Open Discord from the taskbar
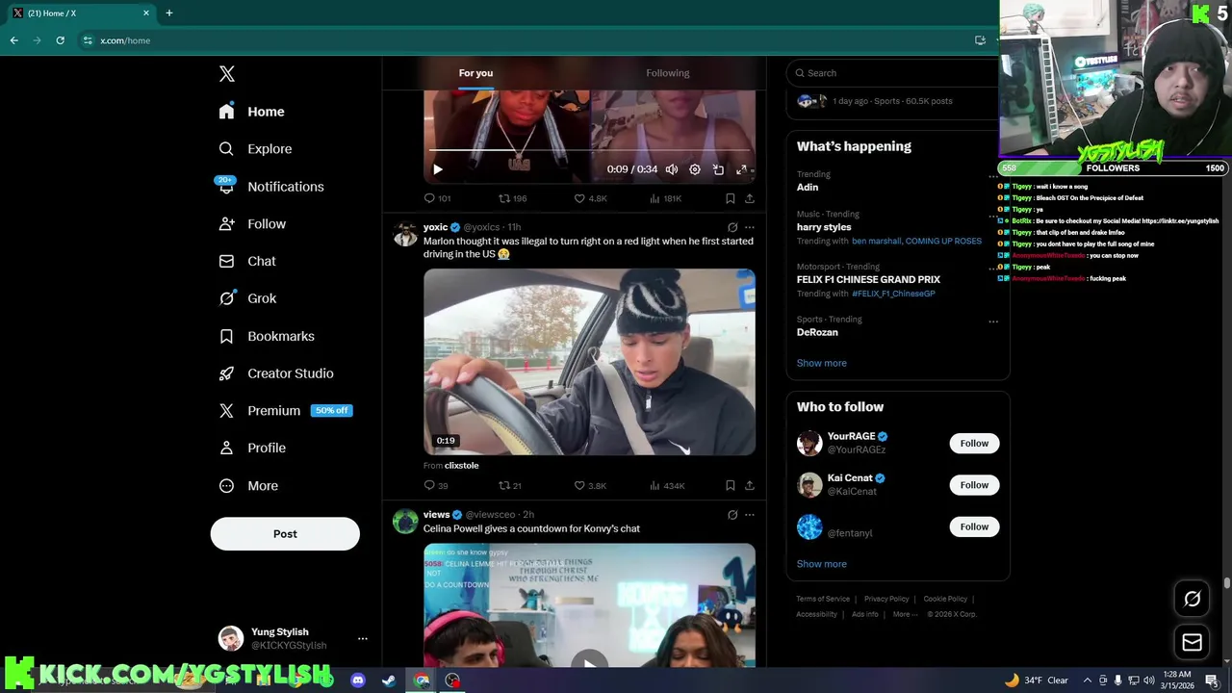The width and height of the screenshot is (1232, 693). pos(358,680)
